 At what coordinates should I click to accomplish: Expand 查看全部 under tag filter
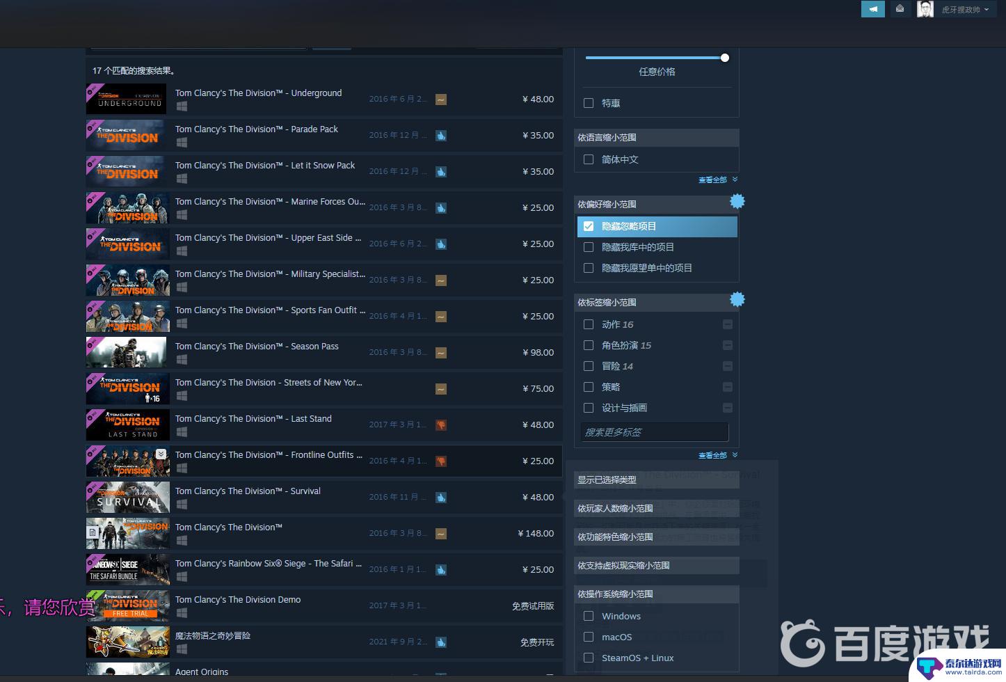click(x=717, y=455)
